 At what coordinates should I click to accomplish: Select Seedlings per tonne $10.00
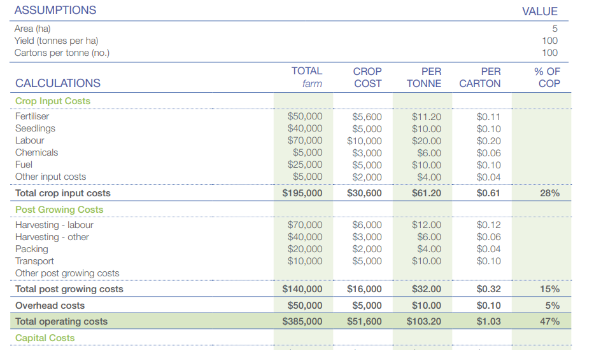pyautogui.click(x=427, y=129)
